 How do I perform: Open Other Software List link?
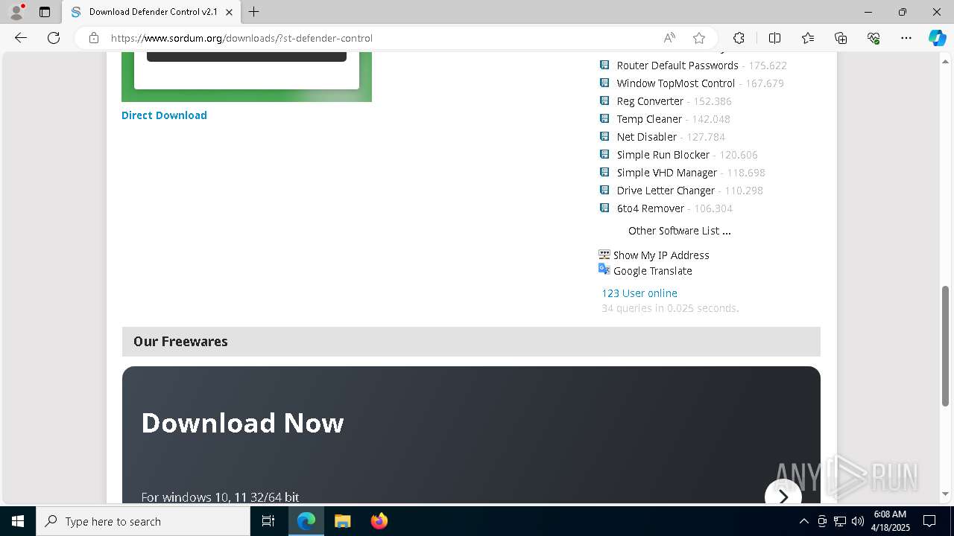pyautogui.click(x=680, y=231)
